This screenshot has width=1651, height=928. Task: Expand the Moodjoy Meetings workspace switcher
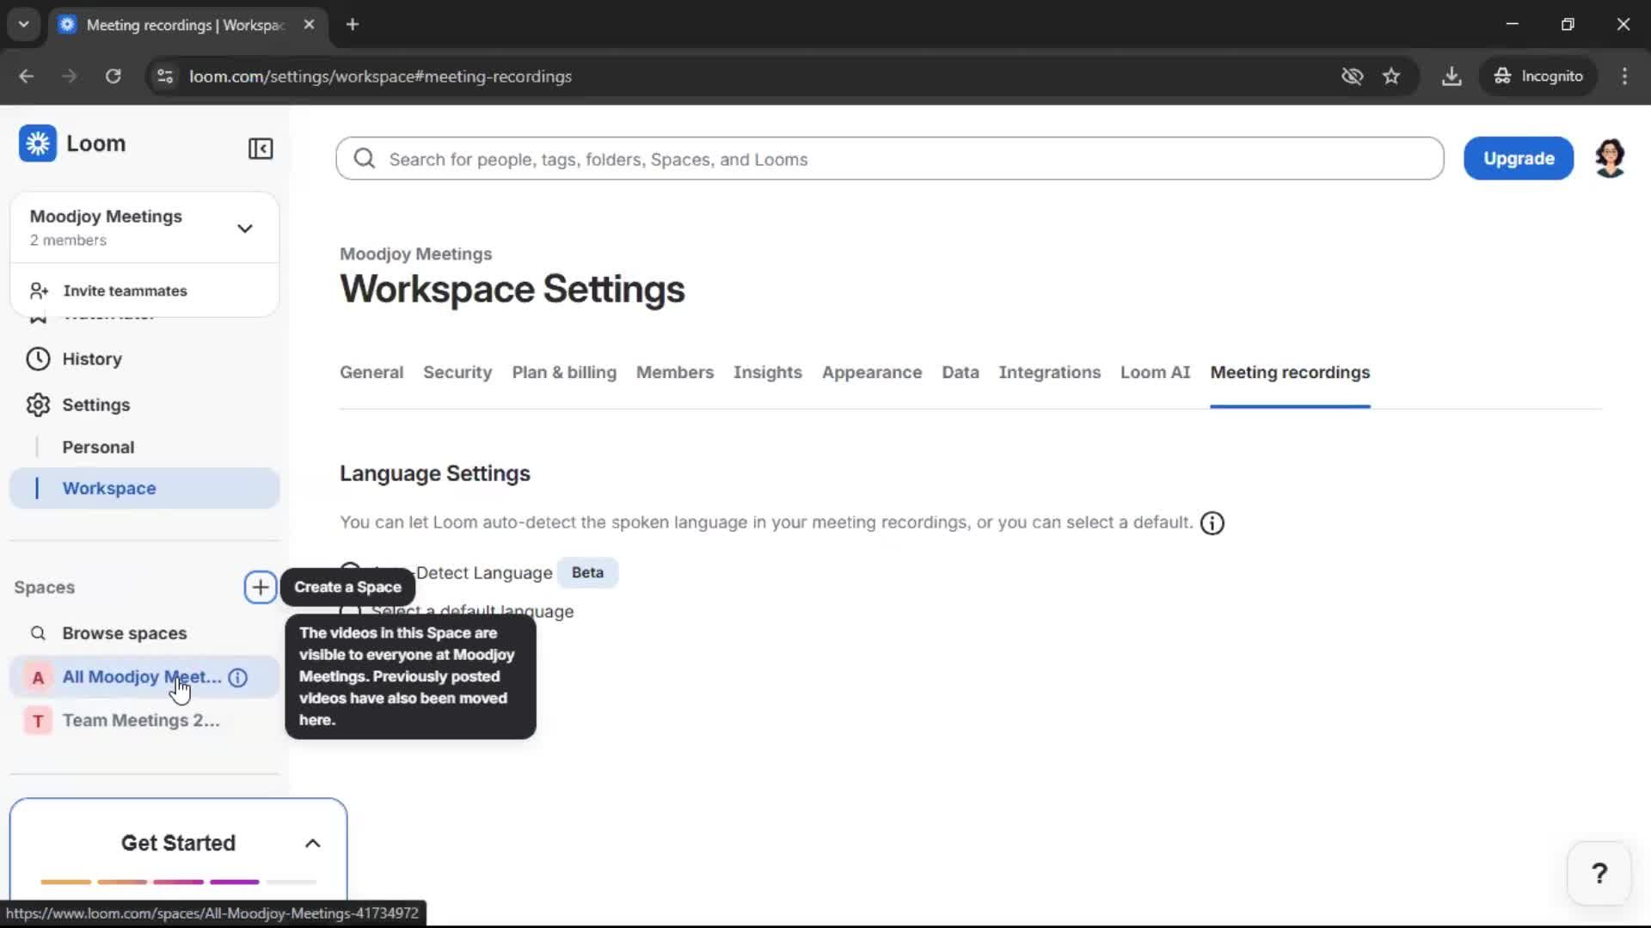[x=245, y=228]
